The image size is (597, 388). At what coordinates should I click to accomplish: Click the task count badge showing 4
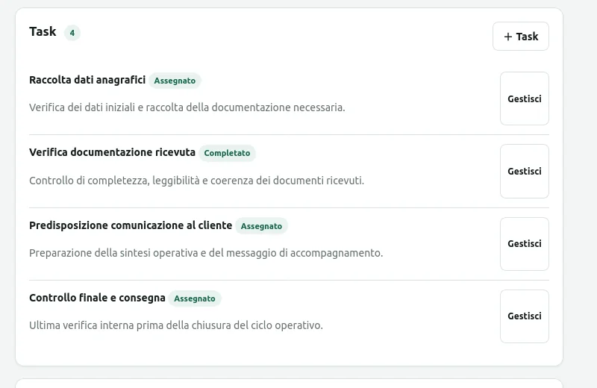[72, 33]
